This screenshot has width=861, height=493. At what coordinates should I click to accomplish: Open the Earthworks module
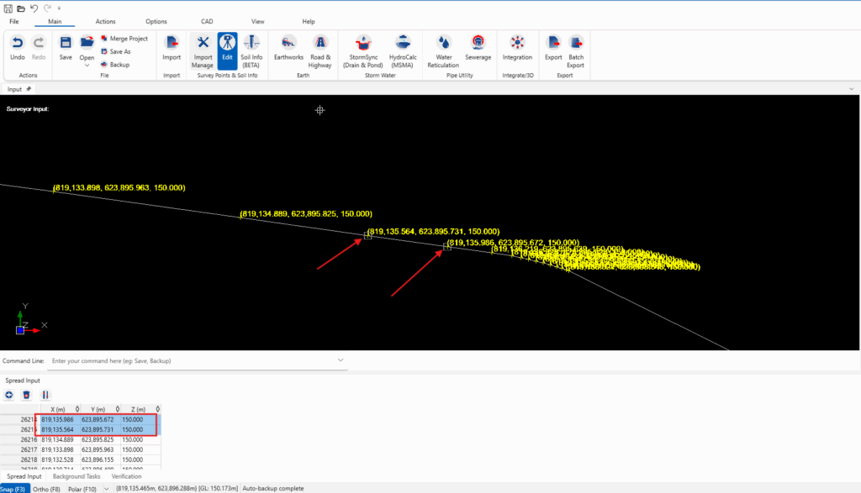288,49
